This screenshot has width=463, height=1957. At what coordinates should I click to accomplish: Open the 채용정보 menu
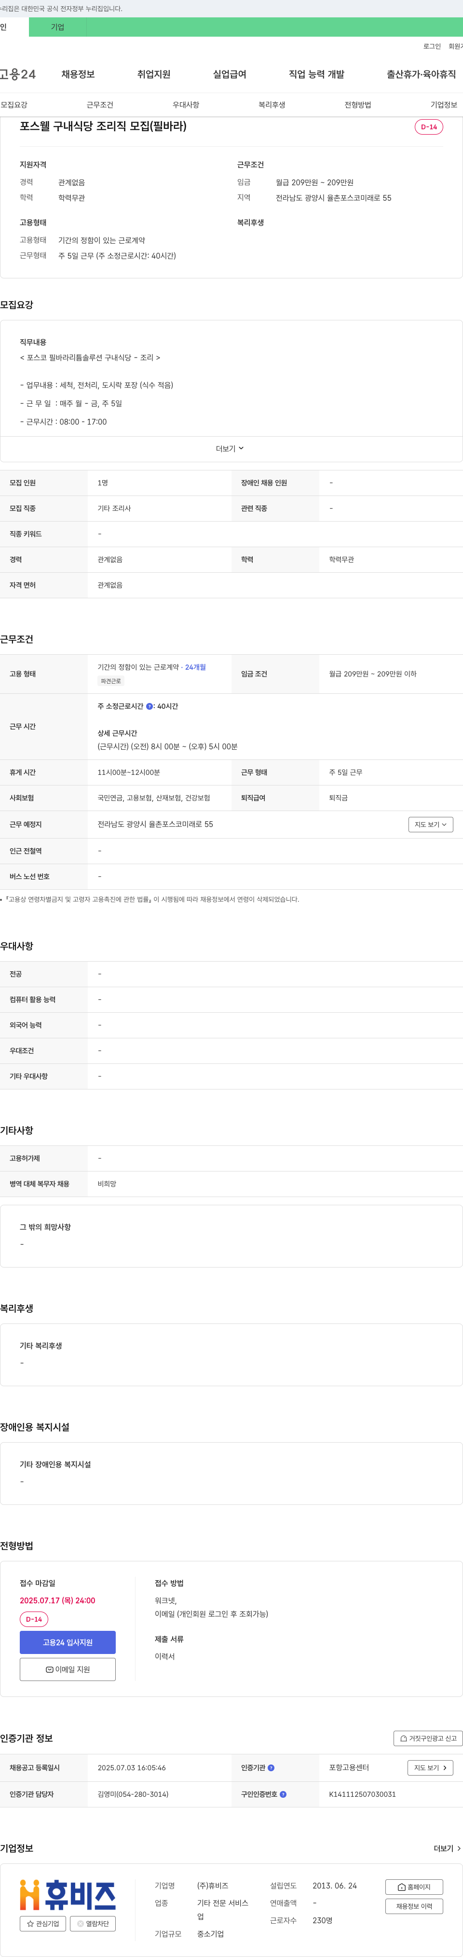78,74
